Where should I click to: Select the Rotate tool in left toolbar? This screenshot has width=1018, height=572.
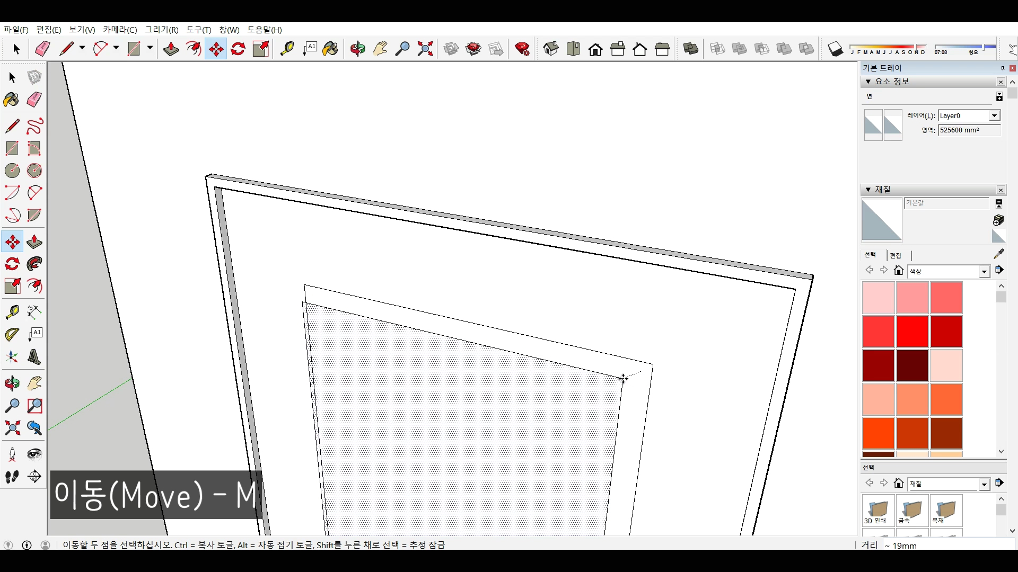coord(12,264)
